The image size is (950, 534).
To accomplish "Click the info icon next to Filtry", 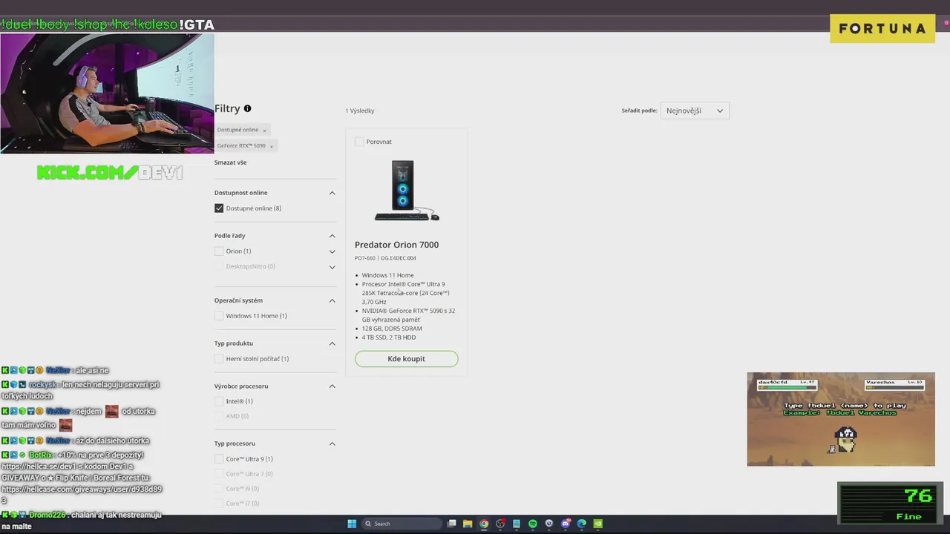I will 247,108.
